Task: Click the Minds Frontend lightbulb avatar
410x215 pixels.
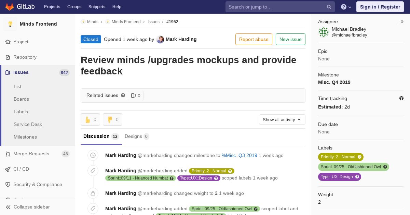Action: click(10, 24)
